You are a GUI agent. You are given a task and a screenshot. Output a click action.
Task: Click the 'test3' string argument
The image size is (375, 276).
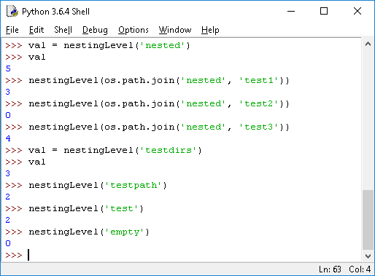tap(258, 127)
